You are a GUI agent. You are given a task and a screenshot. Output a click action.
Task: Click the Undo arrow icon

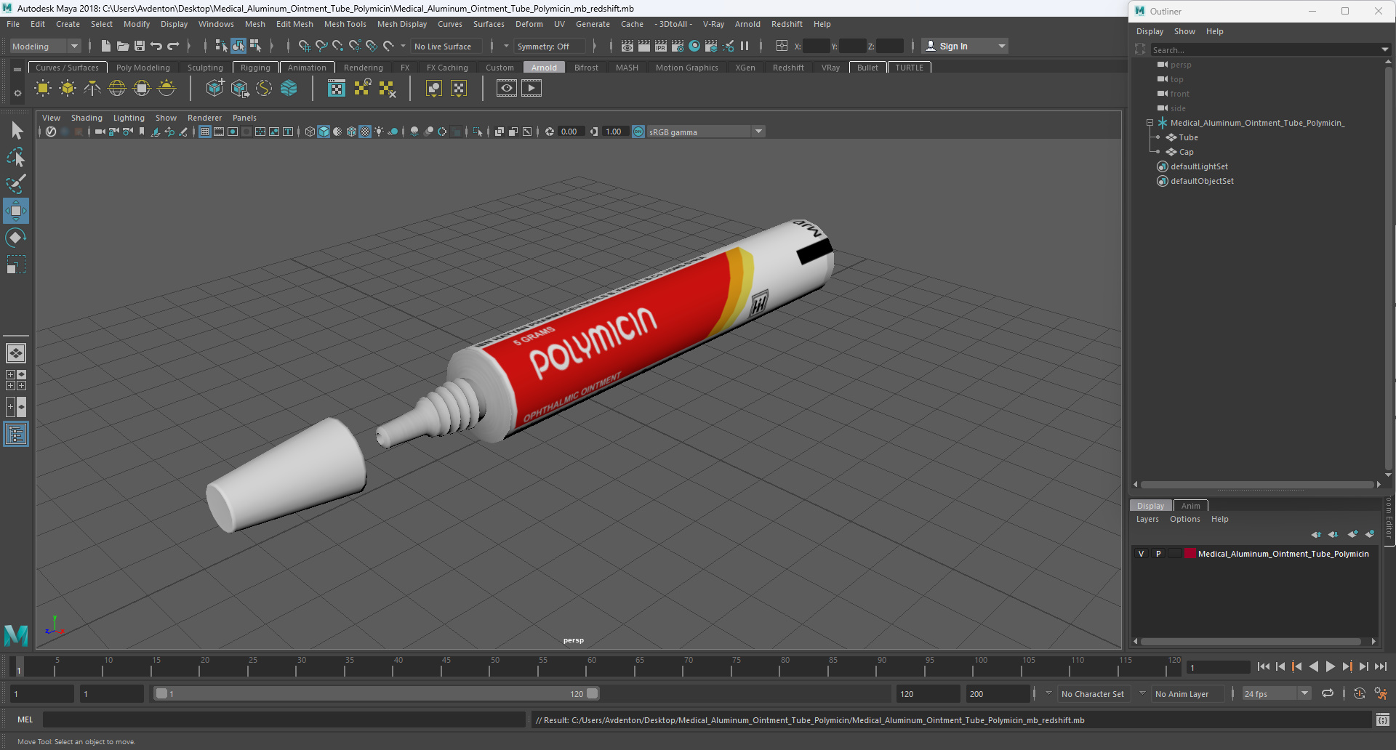coord(156,46)
